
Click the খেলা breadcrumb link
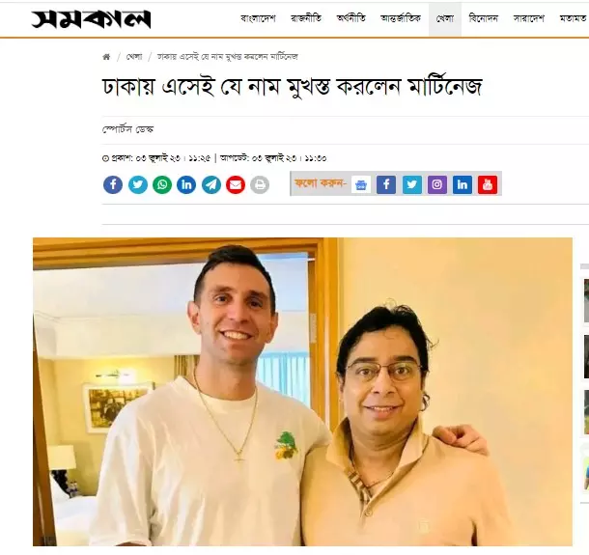tap(134, 57)
